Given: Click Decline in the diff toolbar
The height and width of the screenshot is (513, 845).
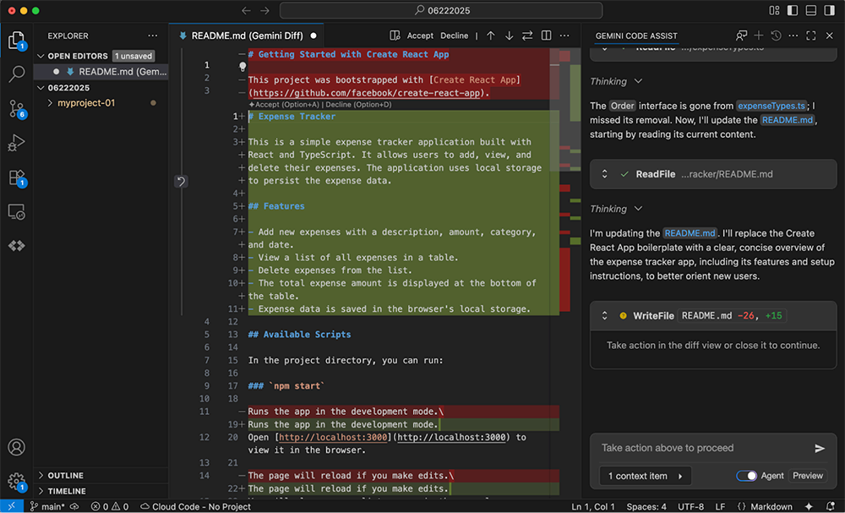Looking at the screenshot, I should tap(454, 35).
